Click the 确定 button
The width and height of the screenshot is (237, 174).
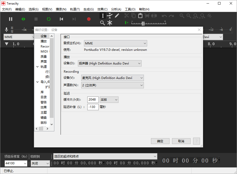pos(160,141)
